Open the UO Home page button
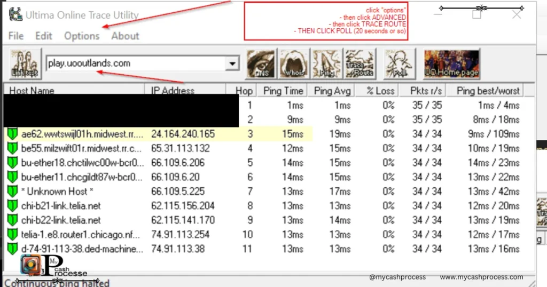This screenshot has height=287, width=547. pyautogui.click(x=451, y=63)
